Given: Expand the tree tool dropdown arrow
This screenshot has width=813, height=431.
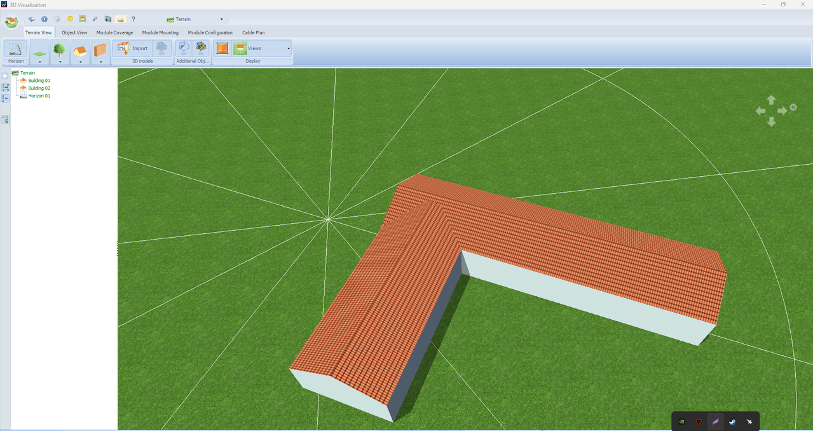Looking at the screenshot, I should point(60,62).
